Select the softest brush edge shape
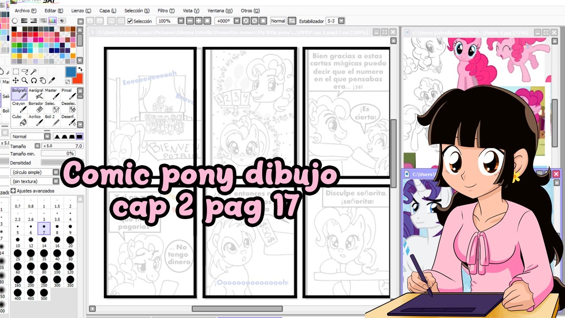 (x=56, y=136)
